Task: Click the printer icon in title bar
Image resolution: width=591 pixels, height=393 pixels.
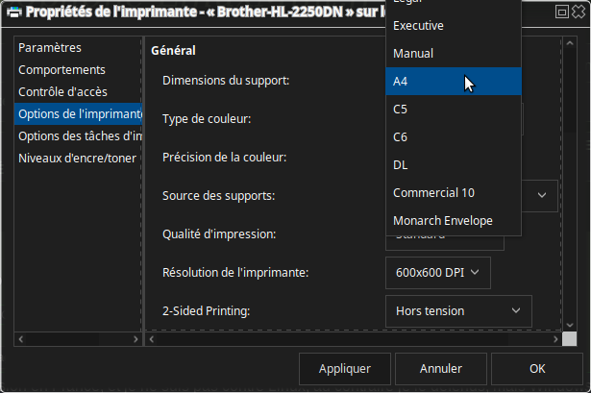Action: (12, 12)
